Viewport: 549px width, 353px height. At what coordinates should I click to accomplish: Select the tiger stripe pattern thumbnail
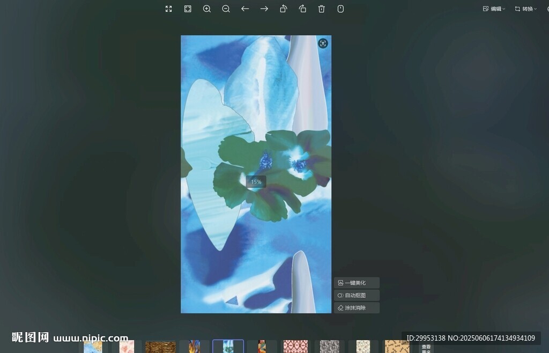(160, 347)
